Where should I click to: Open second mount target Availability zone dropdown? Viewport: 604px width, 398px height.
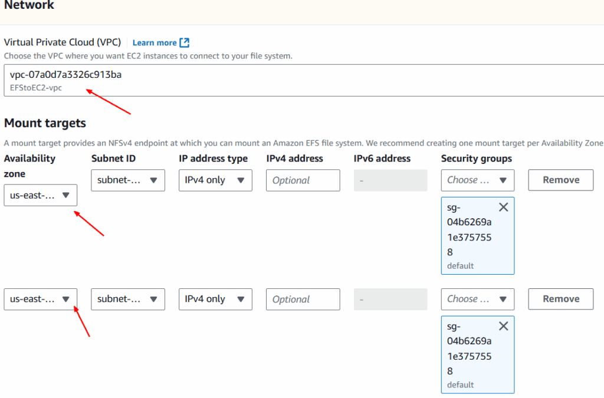tap(41, 299)
